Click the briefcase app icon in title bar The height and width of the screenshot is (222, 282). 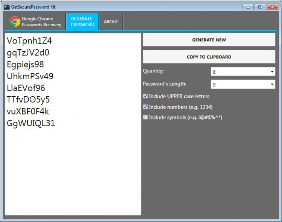click(x=7, y=7)
